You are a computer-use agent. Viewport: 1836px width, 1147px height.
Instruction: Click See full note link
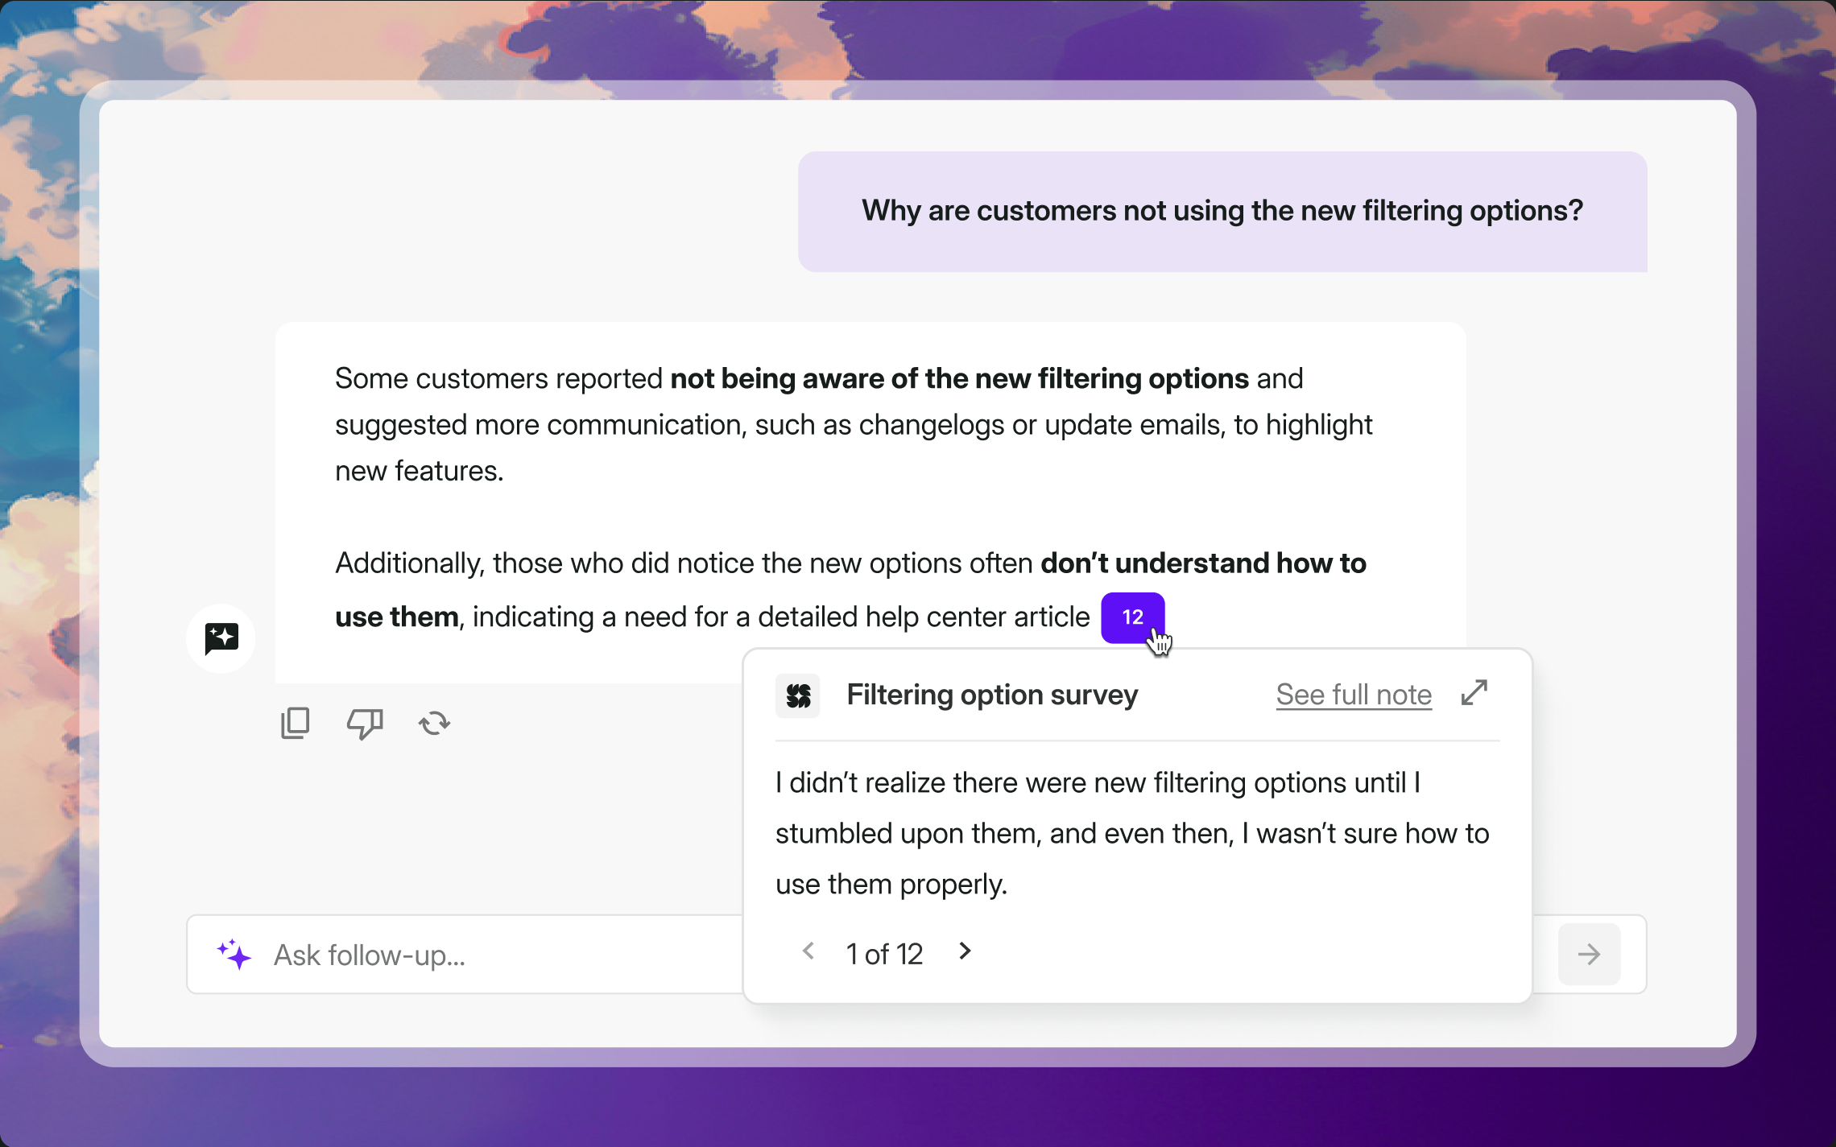tap(1354, 695)
